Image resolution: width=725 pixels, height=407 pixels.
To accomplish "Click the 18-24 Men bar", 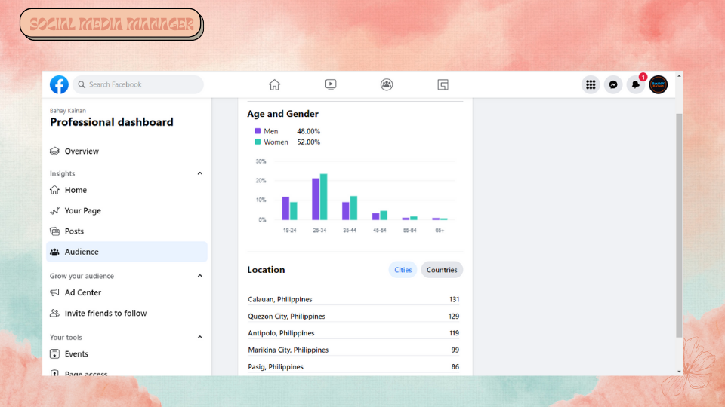I will pyautogui.click(x=285, y=209).
